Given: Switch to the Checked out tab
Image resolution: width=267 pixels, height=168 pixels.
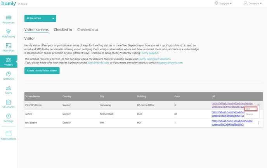Looking at the screenshot, I should [87, 29].
